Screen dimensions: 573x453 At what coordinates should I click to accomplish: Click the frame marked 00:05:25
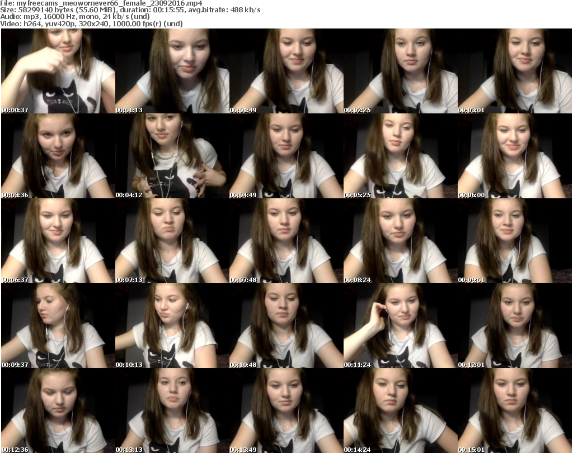pyautogui.click(x=401, y=156)
